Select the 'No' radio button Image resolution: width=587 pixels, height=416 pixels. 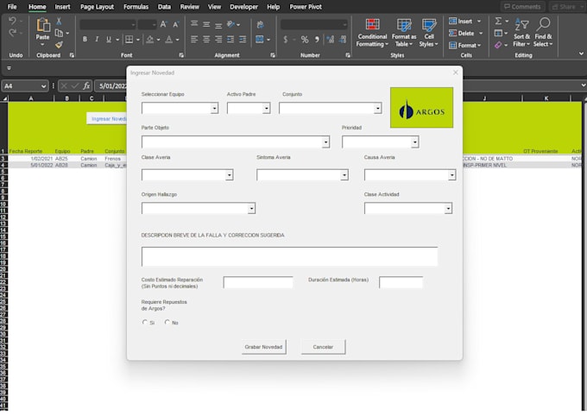coord(167,323)
